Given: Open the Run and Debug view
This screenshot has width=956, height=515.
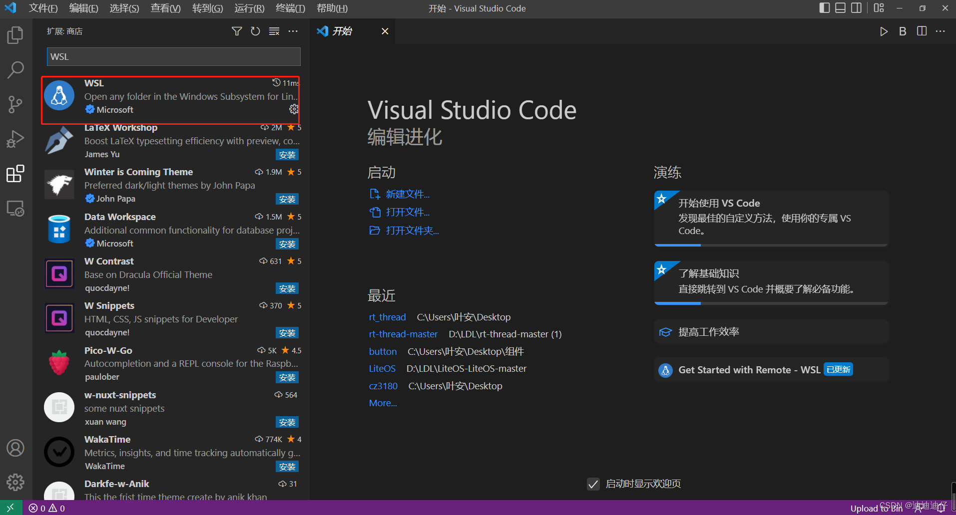Looking at the screenshot, I should tap(15, 139).
